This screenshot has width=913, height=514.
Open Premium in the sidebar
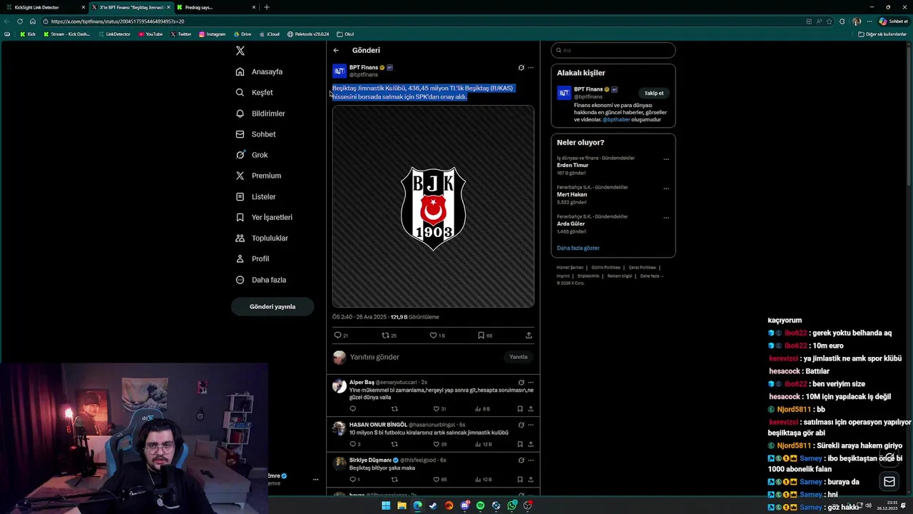[258, 176]
